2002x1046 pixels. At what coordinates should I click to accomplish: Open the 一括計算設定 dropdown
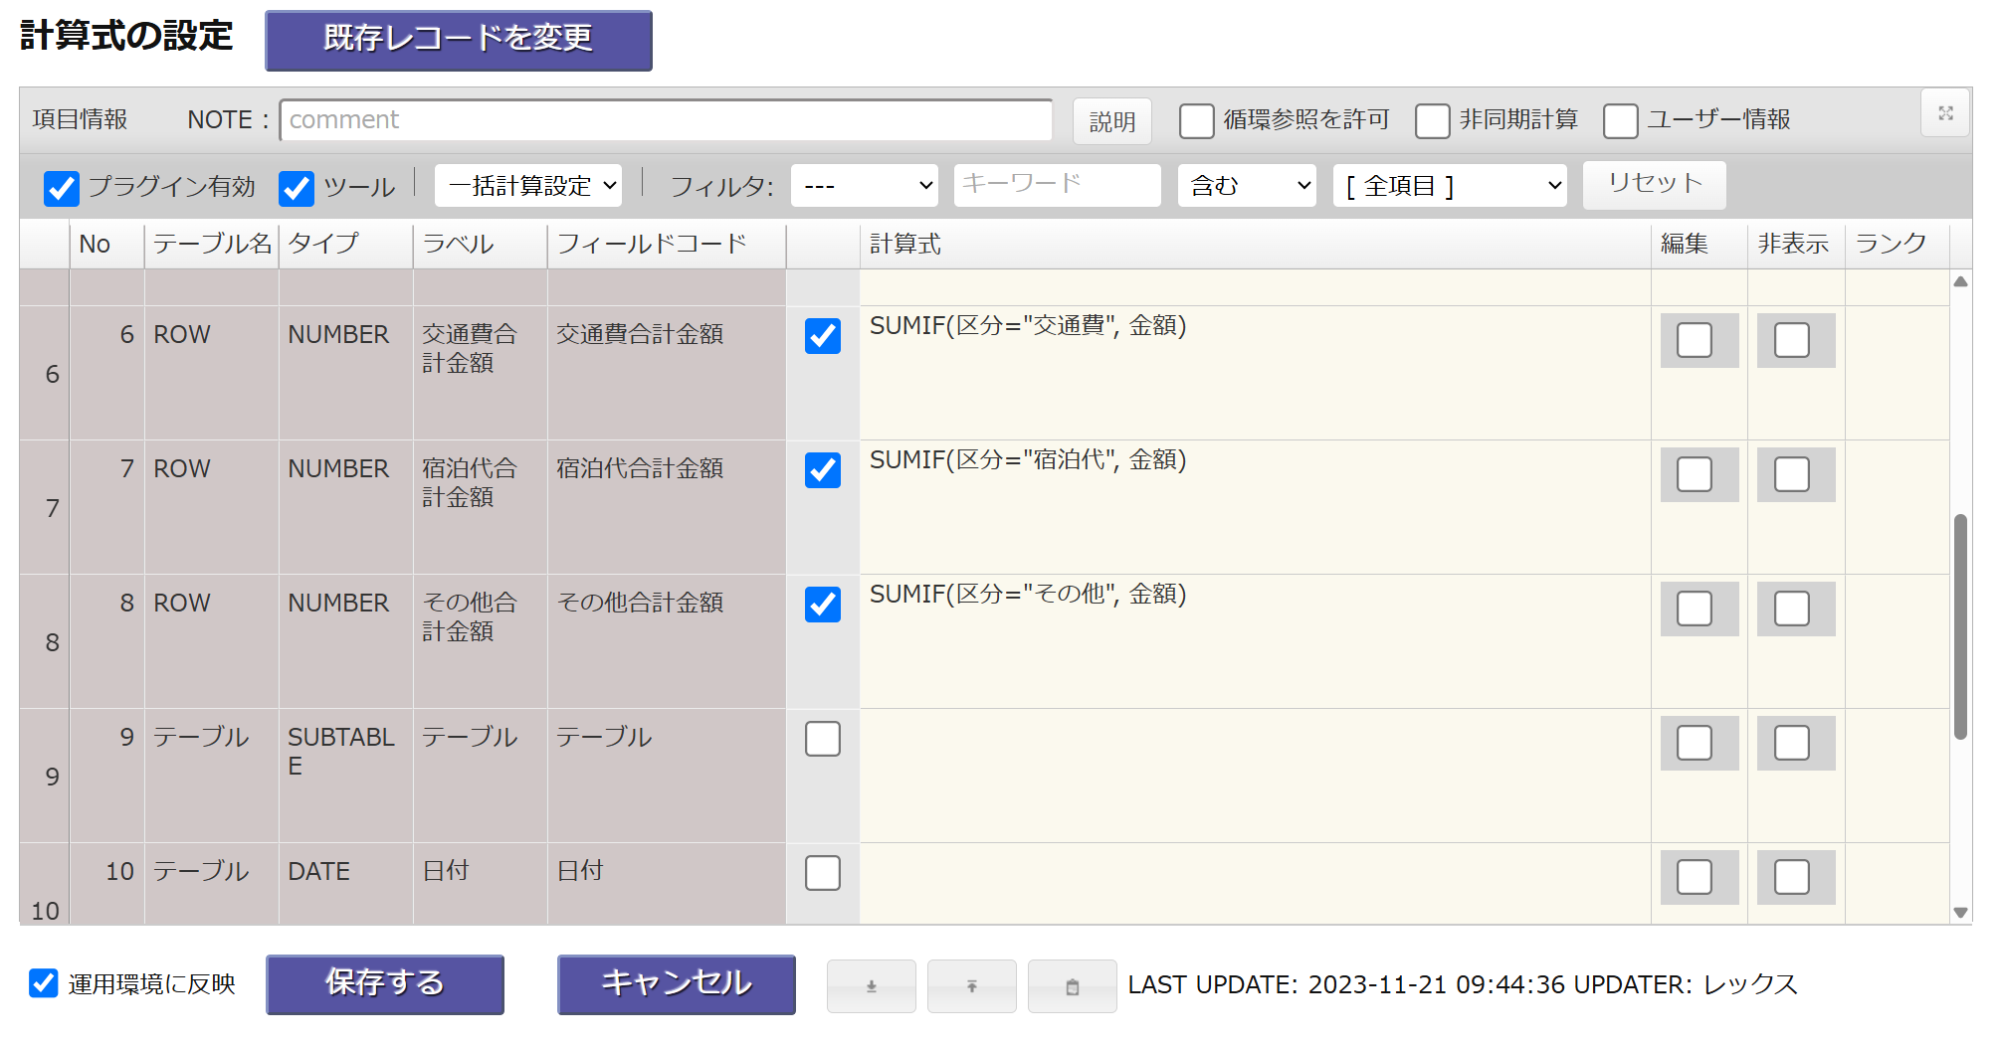pos(528,186)
